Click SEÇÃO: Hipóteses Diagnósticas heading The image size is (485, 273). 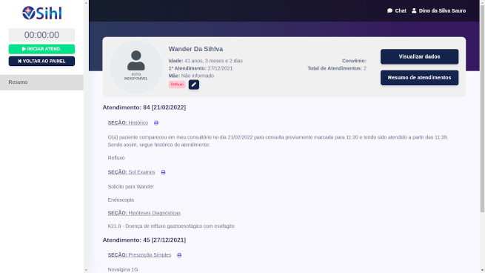144,213
